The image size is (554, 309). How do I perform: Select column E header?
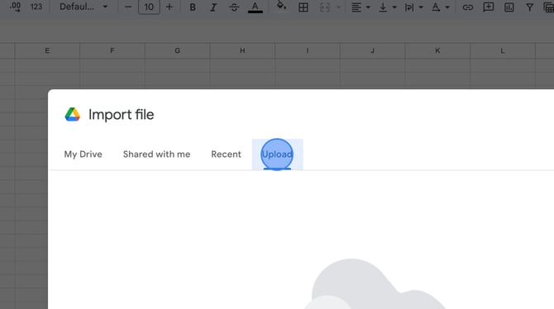coord(47,50)
